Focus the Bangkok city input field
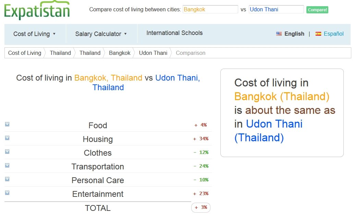This screenshot has height=215, width=353. (x=210, y=9)
